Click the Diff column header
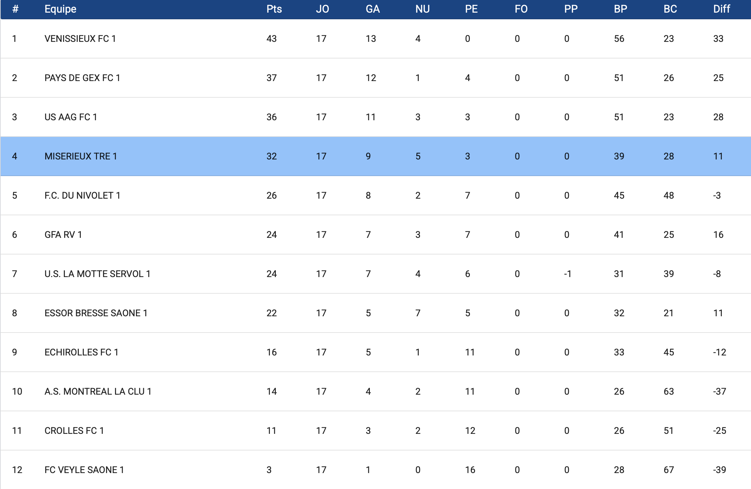Image resolution: width=751 pixels, height=489 pixels. tap(721, 9)
